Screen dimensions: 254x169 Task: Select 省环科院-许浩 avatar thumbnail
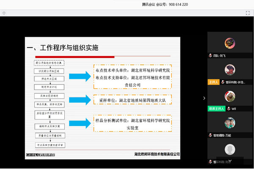[230, 70]
